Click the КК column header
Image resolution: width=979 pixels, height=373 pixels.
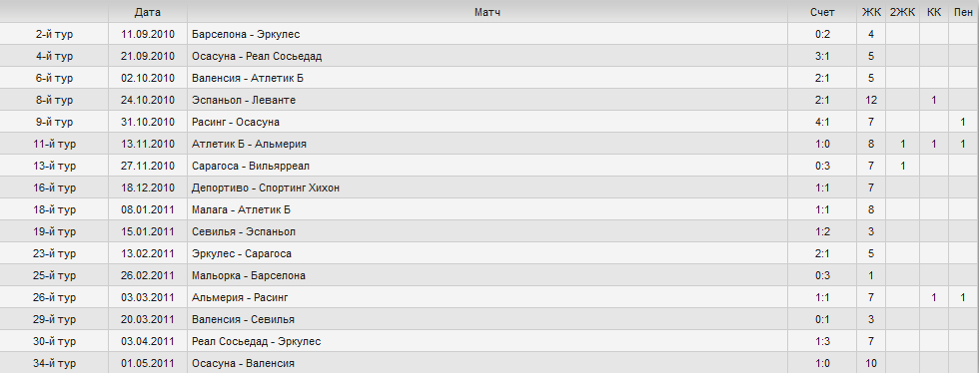[934, 13]
